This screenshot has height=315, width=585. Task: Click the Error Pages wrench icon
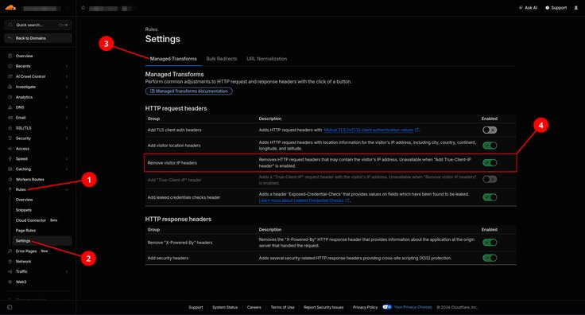click(10, 251)
